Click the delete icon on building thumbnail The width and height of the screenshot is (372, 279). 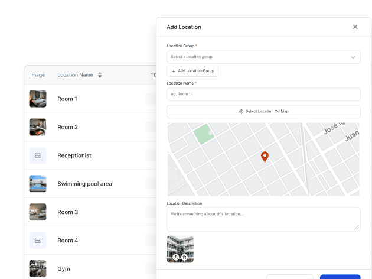click(185, 257)
